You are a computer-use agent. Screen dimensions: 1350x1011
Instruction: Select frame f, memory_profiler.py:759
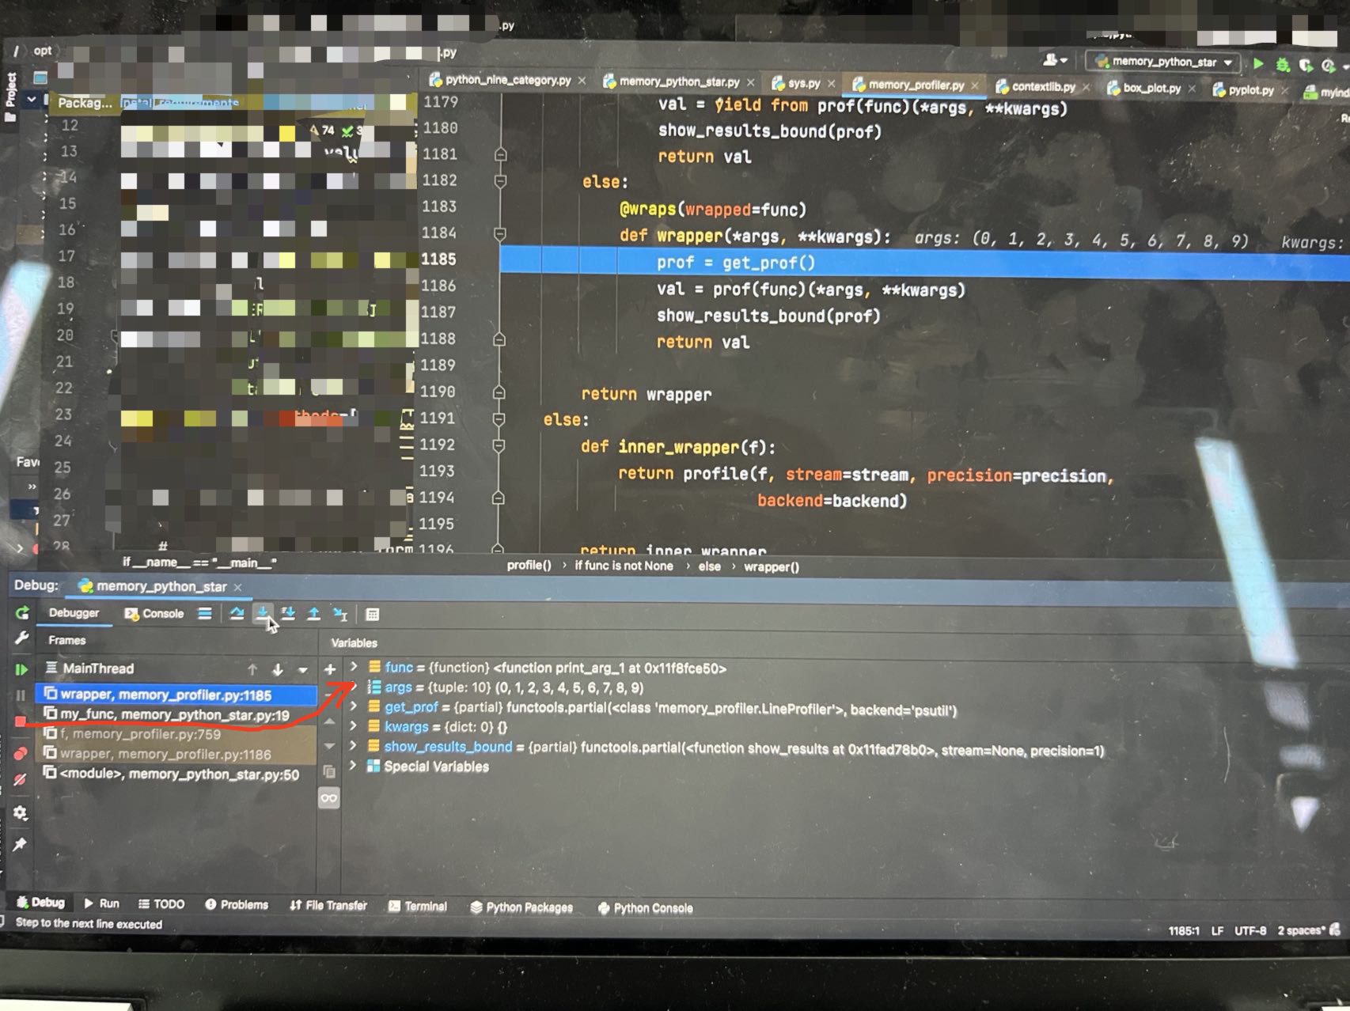pos(176,734)
